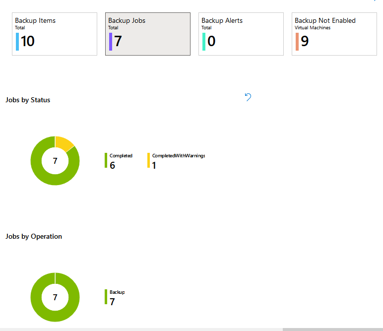The image size is (383, 331).
Task: Click the Jobs by Operation heading
Action: (34, 237)
